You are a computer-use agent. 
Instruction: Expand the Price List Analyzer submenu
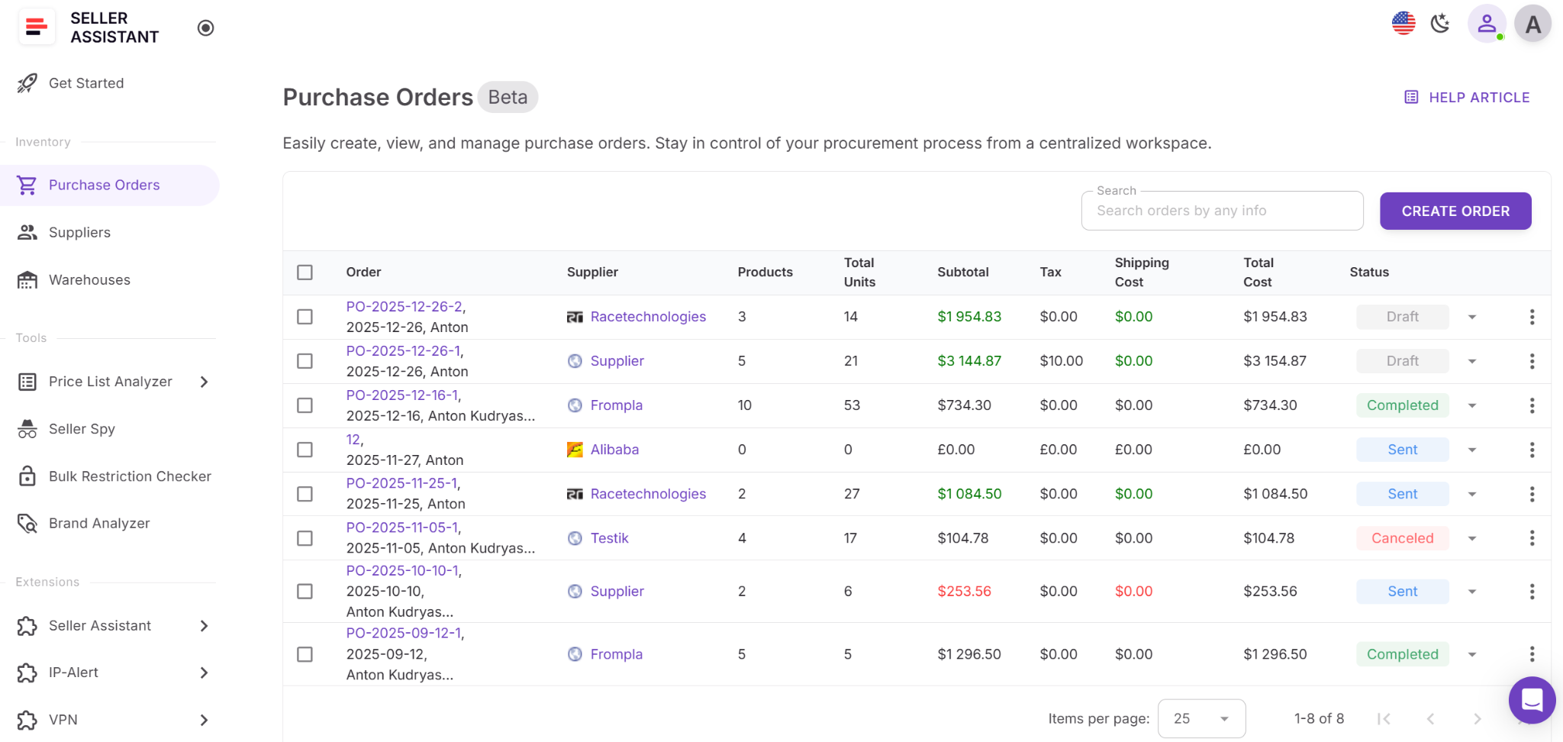pos(204,382)
